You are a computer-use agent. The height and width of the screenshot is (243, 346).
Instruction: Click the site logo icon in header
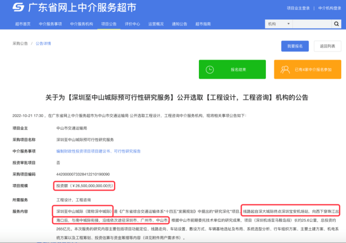pos(18,7)
